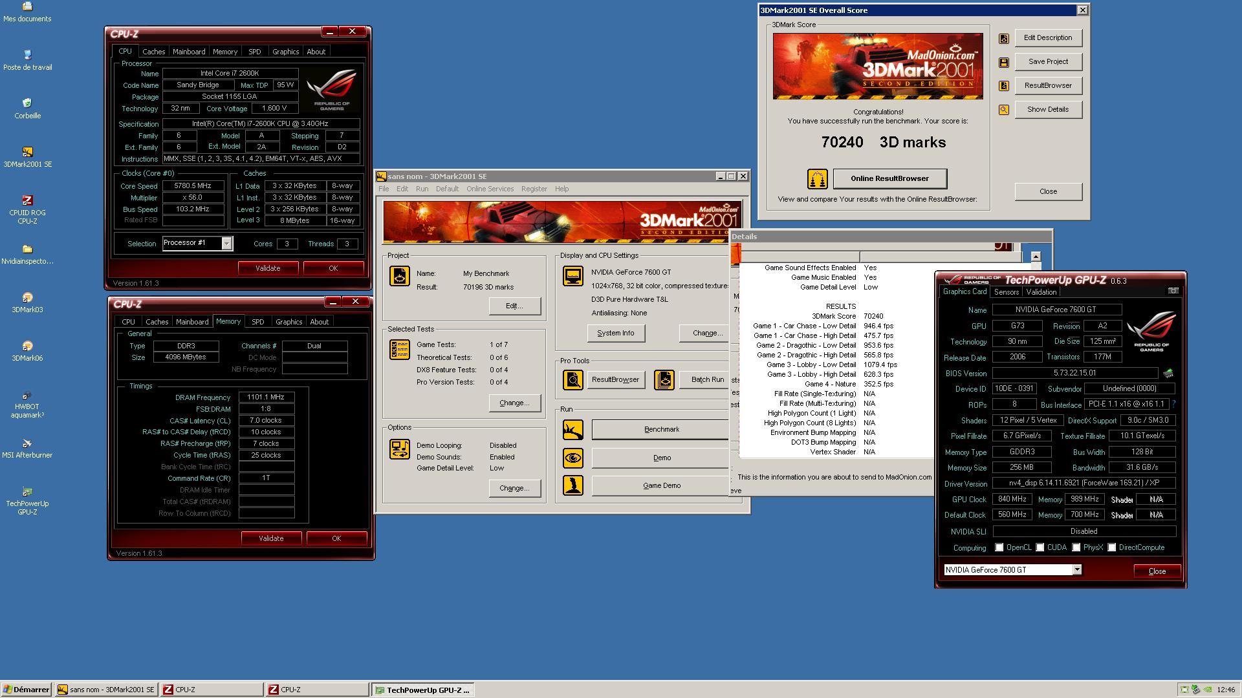
Task: Switch to SPD tab in bottom CPU-Z
Action: pyautogui.click(x=258, y=322)
